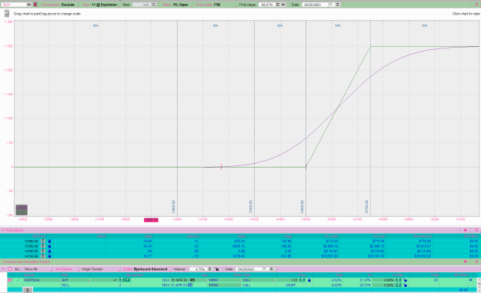The image size is (481, 293).
Task: Click the 14750 vertical price slice line label
Action: click(x=367, y=207)
